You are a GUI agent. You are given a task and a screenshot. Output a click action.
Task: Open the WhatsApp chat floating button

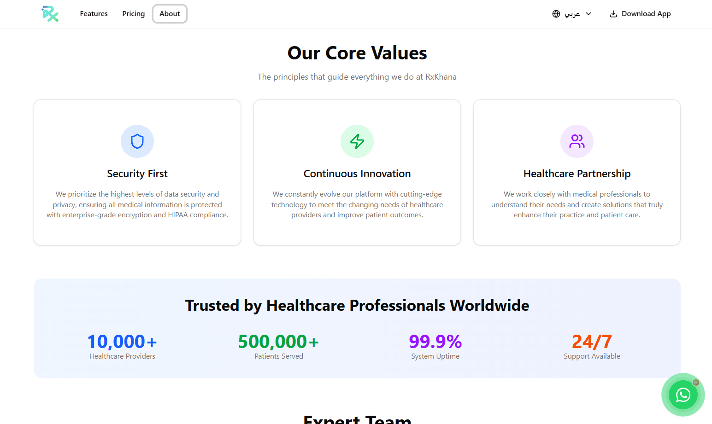[683, 395]
